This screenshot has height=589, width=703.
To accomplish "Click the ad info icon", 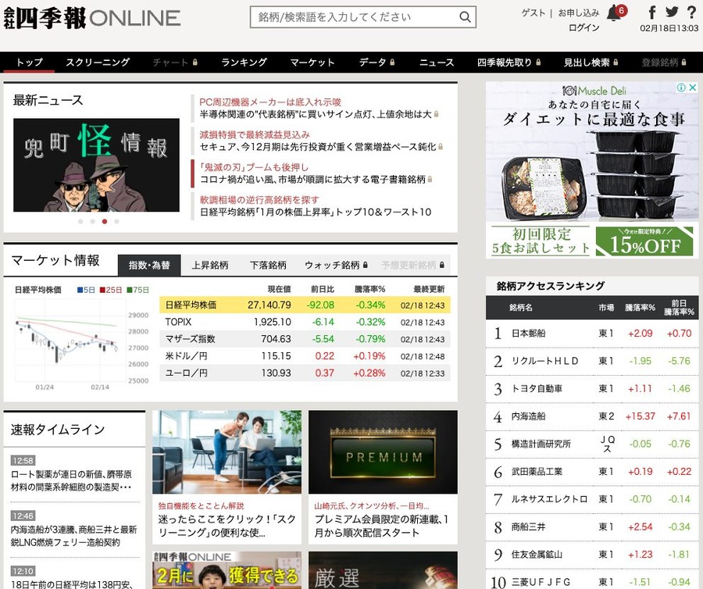I will (x=681, y=87).
